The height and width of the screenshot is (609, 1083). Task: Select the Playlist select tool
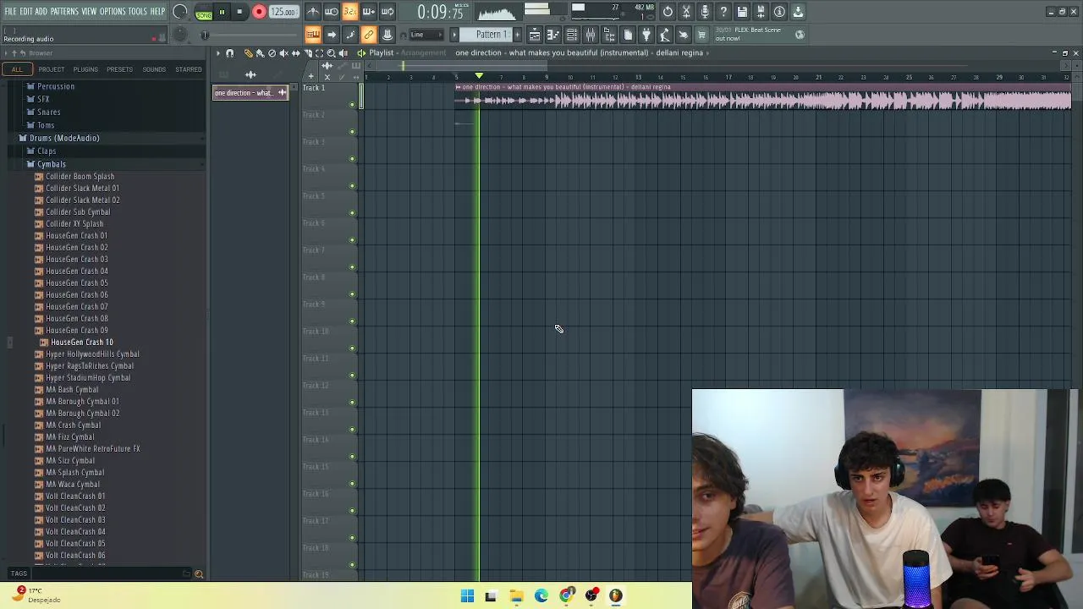319,53
